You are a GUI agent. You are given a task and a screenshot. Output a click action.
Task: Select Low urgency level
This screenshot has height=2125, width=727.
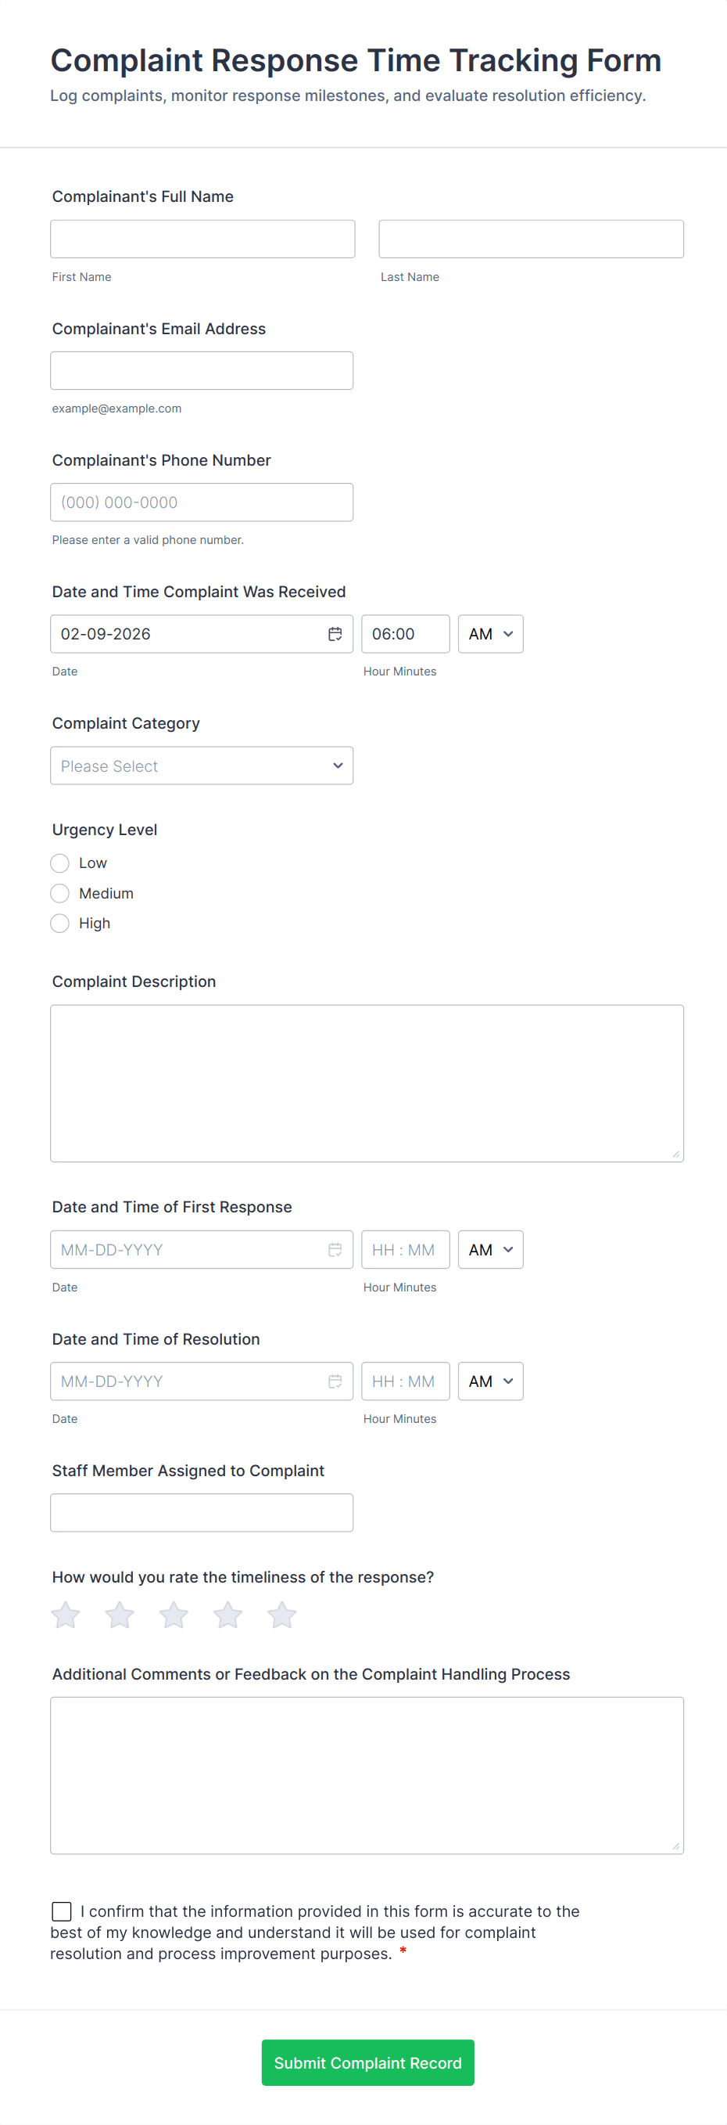[x=60, y=863]
